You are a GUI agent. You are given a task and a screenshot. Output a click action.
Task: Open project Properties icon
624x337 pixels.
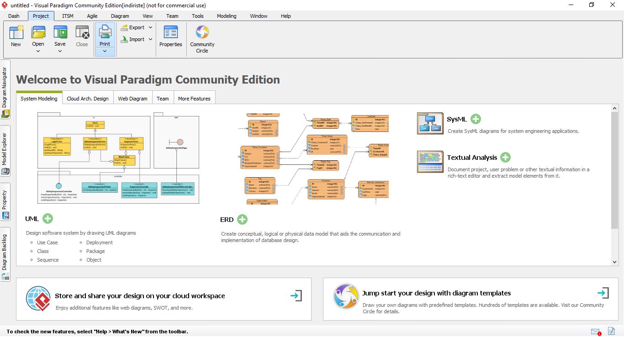coord(171,32)
